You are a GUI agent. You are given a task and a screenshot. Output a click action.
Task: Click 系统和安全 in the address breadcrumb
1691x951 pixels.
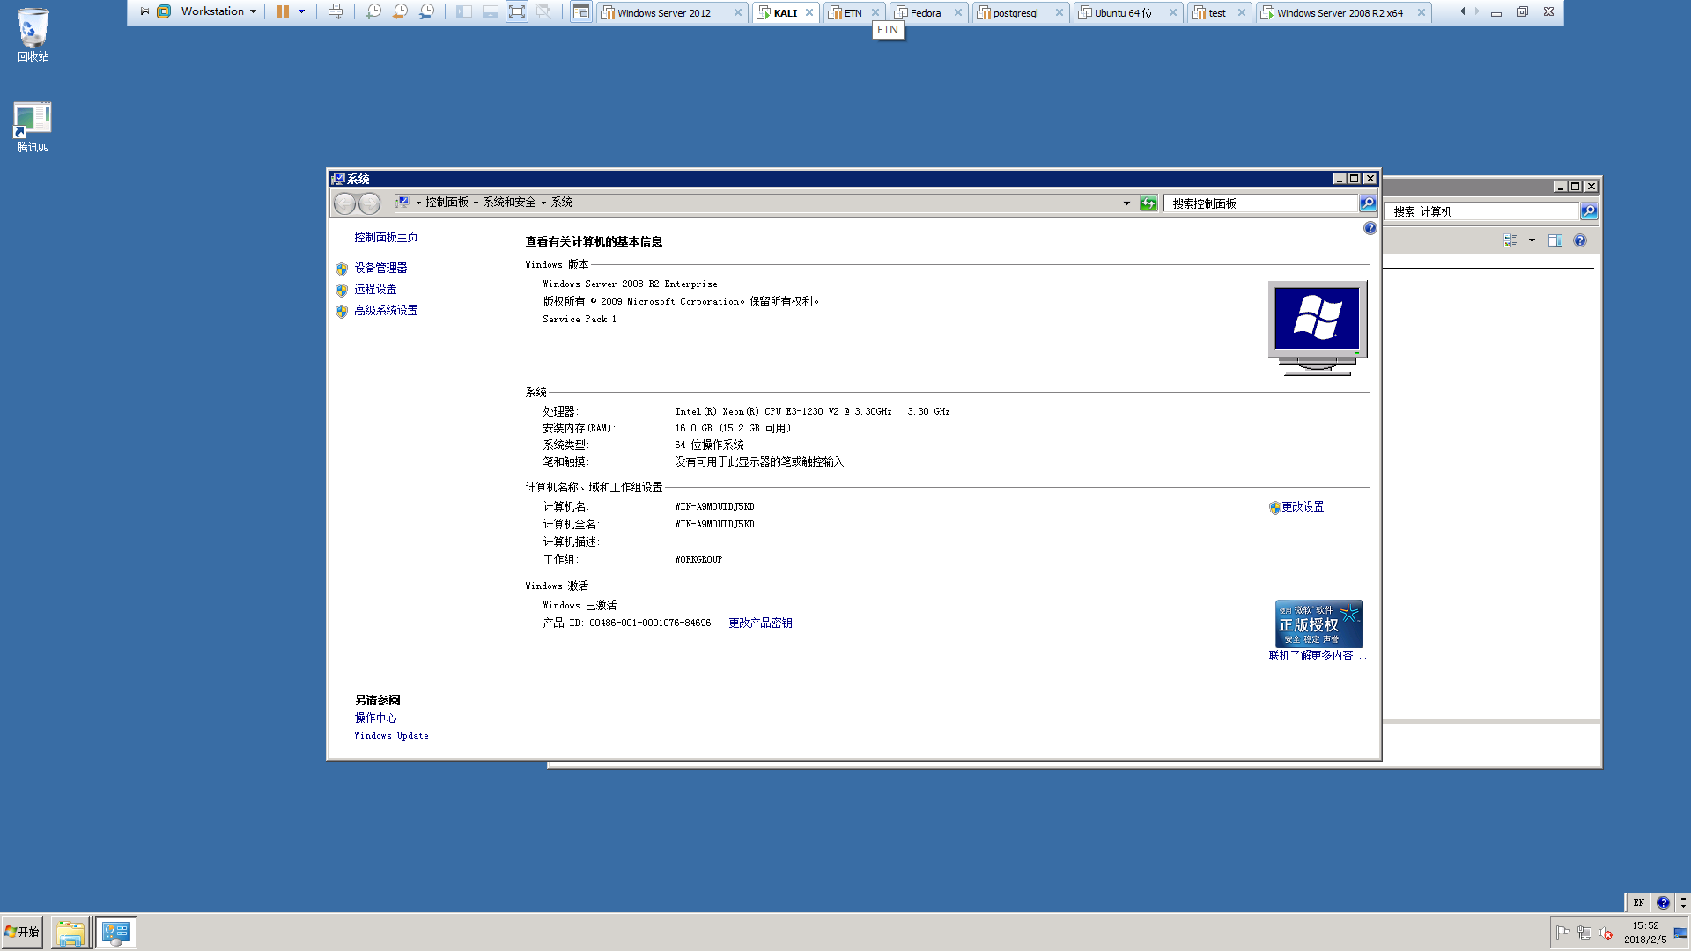(x=509, y=203)
